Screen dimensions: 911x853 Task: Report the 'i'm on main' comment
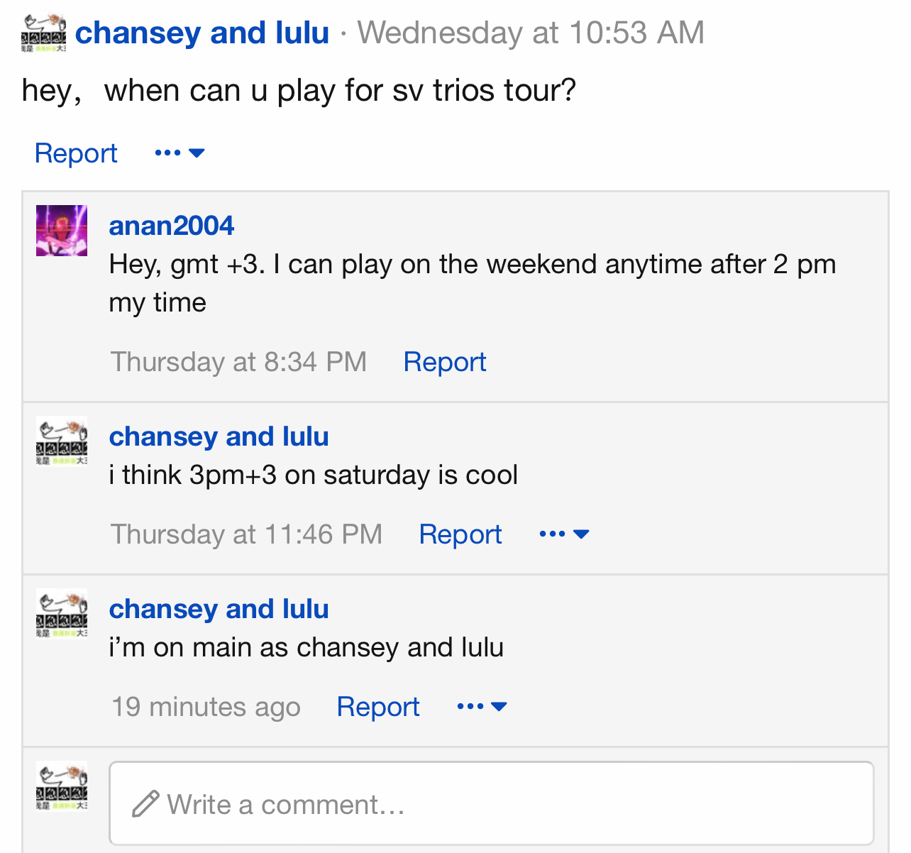(377, 707)
